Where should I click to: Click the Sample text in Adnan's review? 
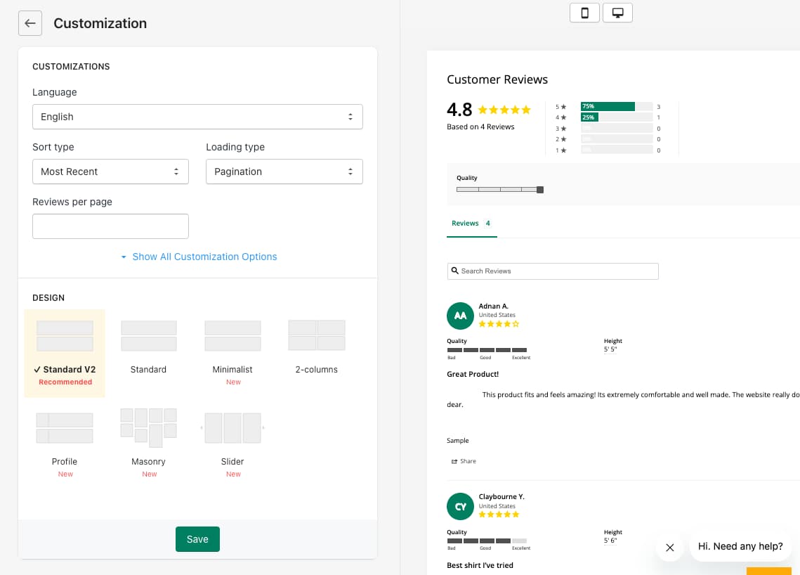(x=458, y=441)
